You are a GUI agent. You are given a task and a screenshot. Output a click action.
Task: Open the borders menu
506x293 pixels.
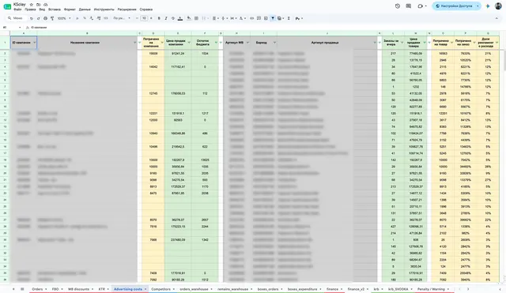pyautogui.click(x=196, y=18)
